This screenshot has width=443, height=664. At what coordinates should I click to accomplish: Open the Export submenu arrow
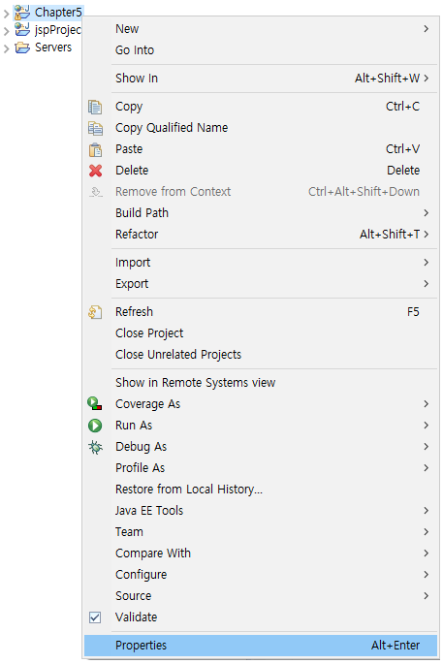[427, 284]
